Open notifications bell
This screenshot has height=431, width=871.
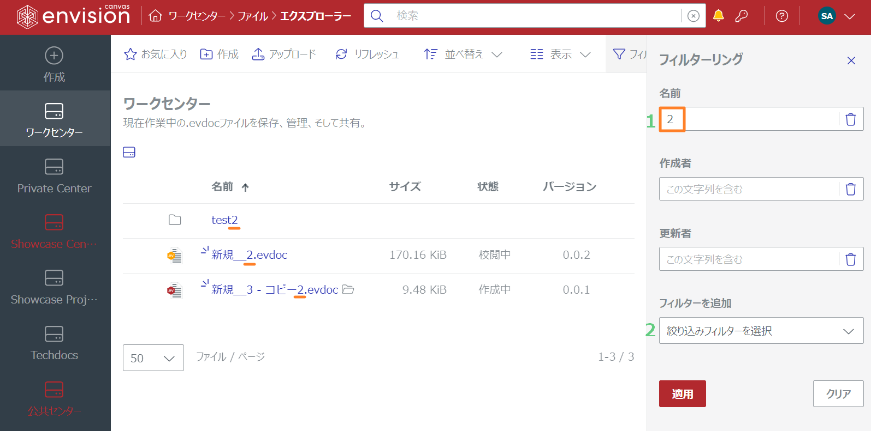pos(719,16)
